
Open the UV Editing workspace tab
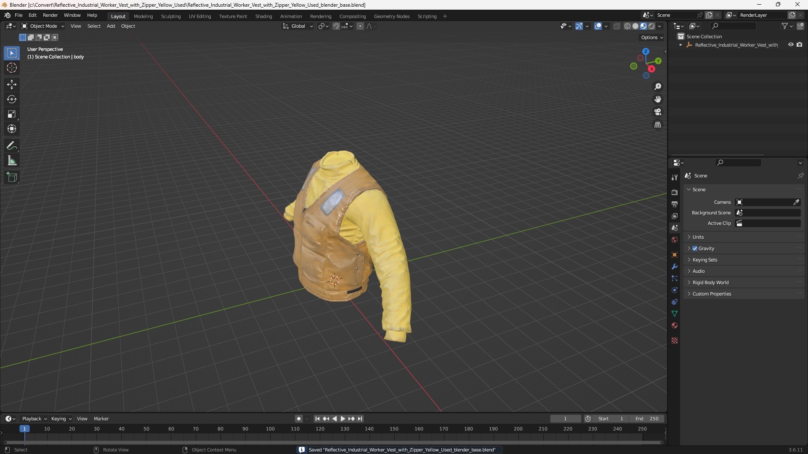click(x=200, y=16)
